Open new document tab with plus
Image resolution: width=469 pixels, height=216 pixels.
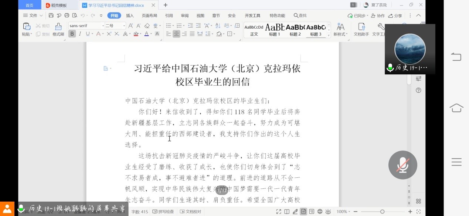166,5
